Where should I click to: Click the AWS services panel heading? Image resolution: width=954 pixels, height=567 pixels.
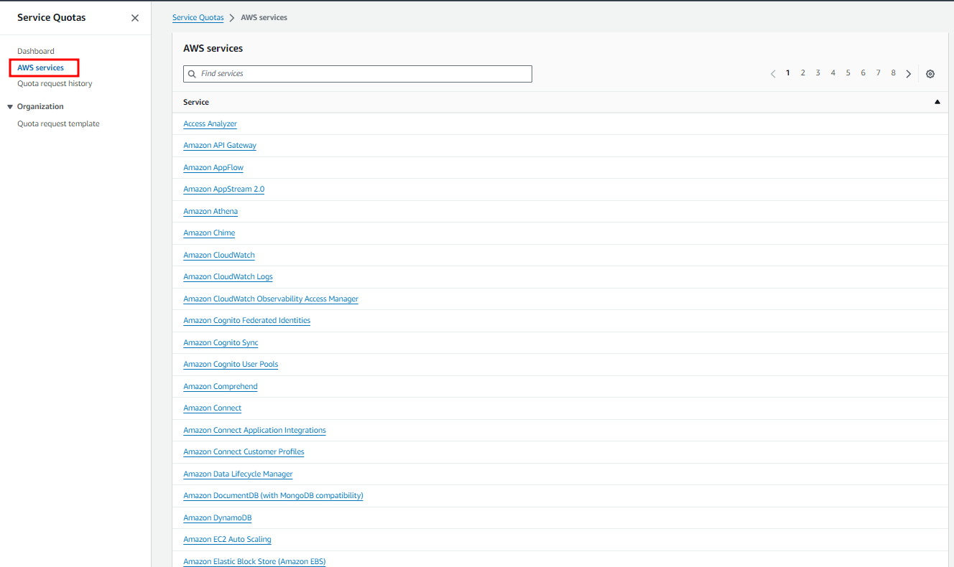tap(213, 48)
